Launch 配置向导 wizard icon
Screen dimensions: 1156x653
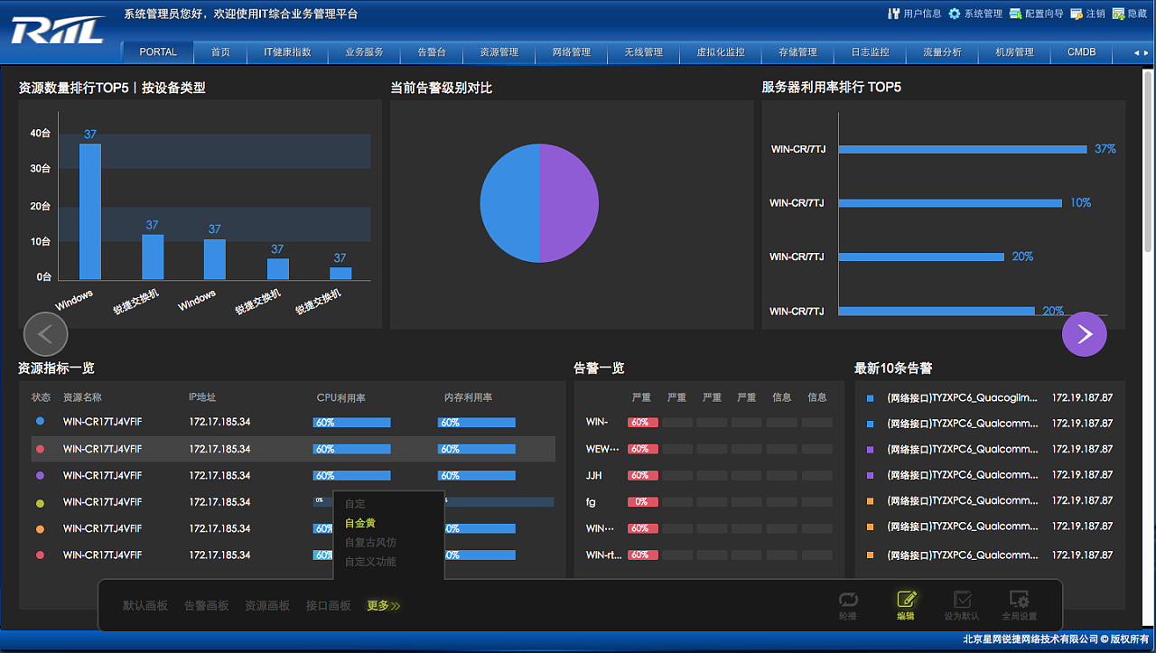(x=1015, y=14)
